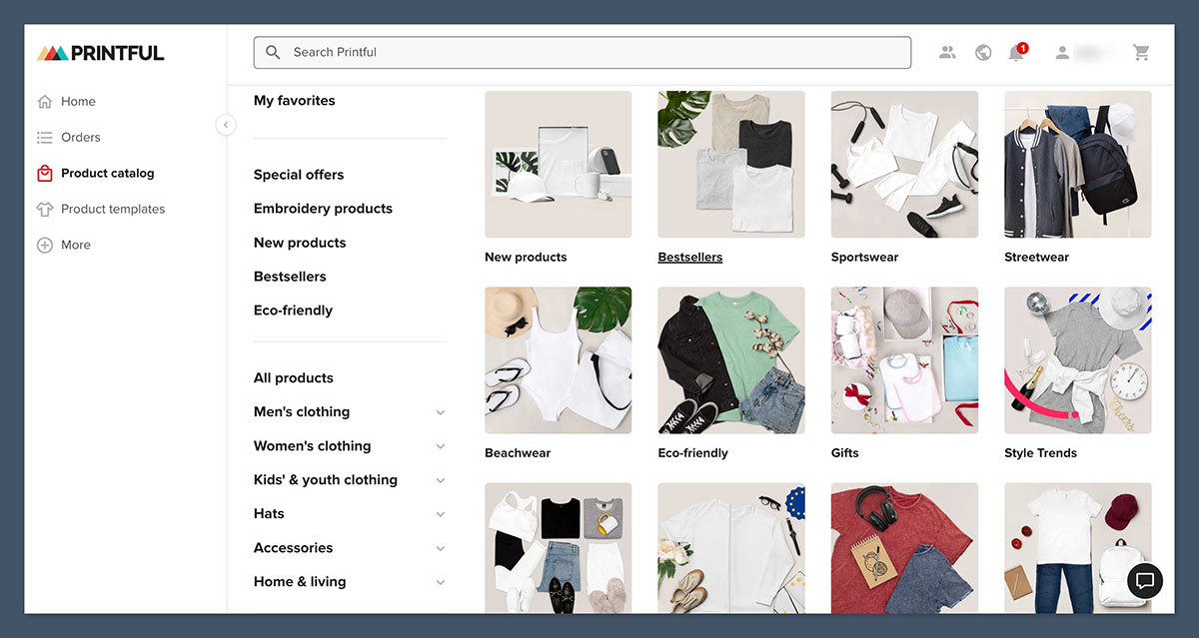Open Orders from the sidebar

(79, 137)
